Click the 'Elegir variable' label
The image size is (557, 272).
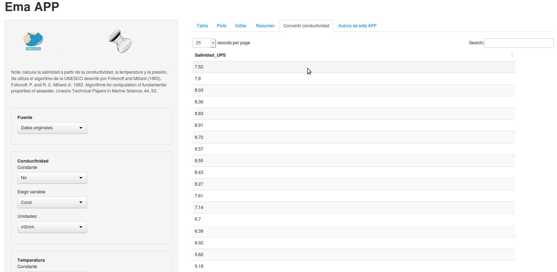tap(31, 192)
